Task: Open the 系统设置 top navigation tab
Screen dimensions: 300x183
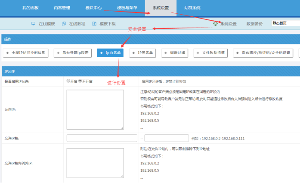Action: click(x=161, y=8)
